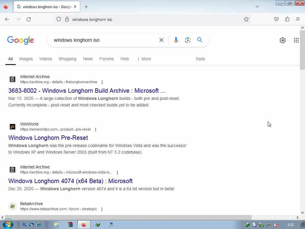Viewport: 305px width, 229px height.
Task: Open the Windows Longhorn Pre-Reset result
Action: [x=48, y=138]
